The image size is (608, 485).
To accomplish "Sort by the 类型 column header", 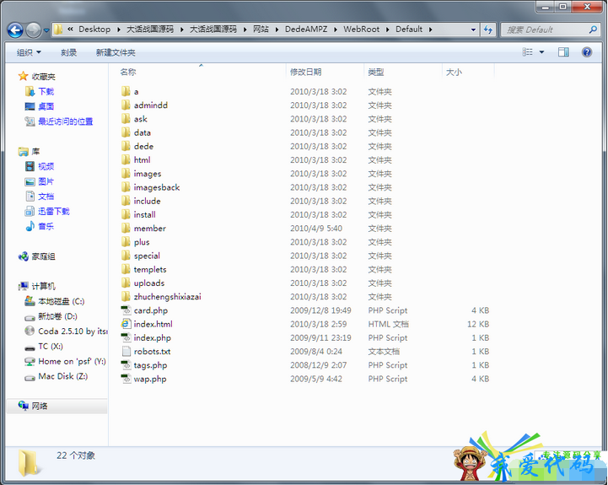I will coord(376,72).
